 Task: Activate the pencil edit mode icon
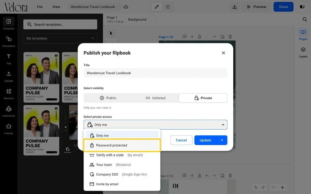157,7
